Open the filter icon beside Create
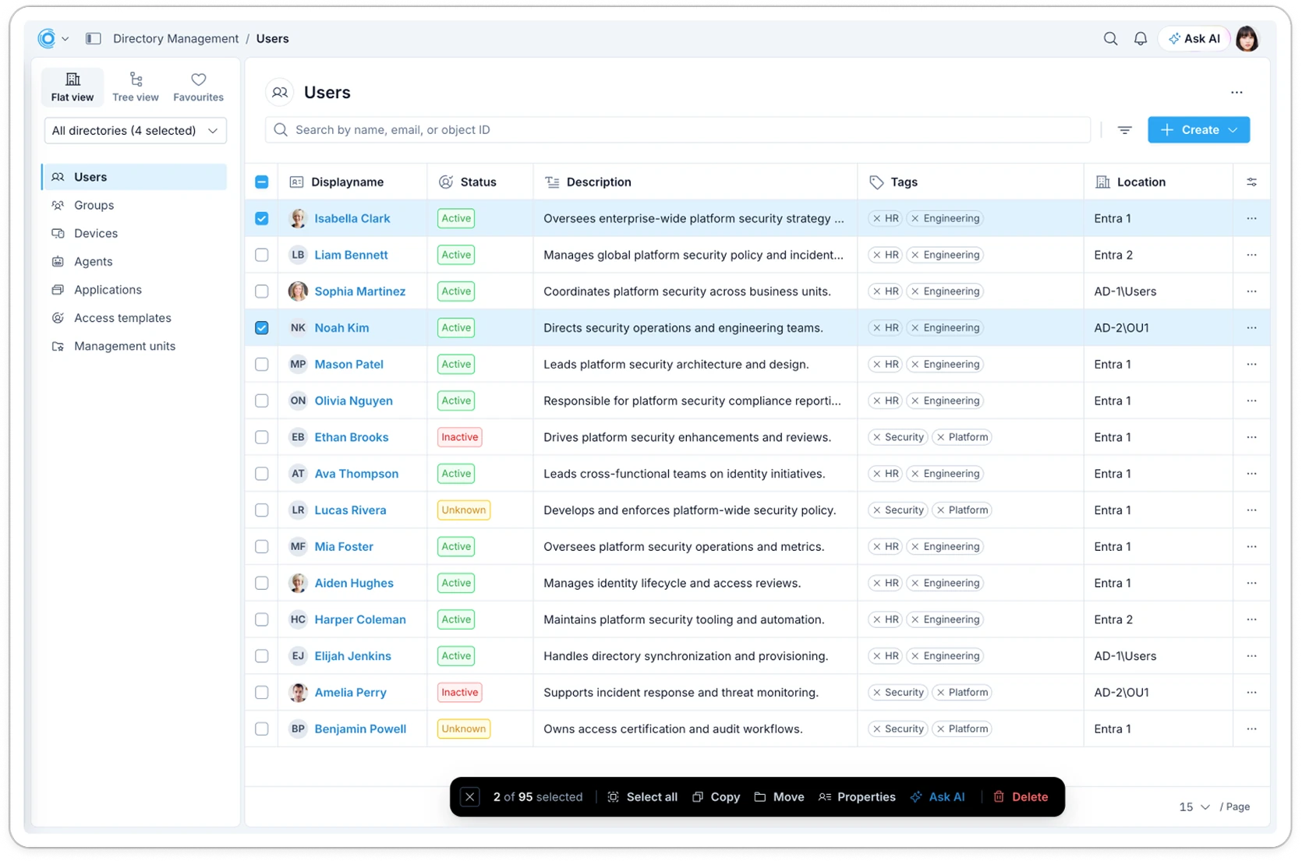Image resolution: width=1302 pixels, height=861 pixels. pos(1124,130)
